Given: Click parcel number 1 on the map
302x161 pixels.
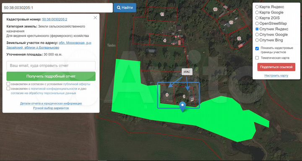Looking at the screenshot, I should pyautogui.click(x=184, y=96).
